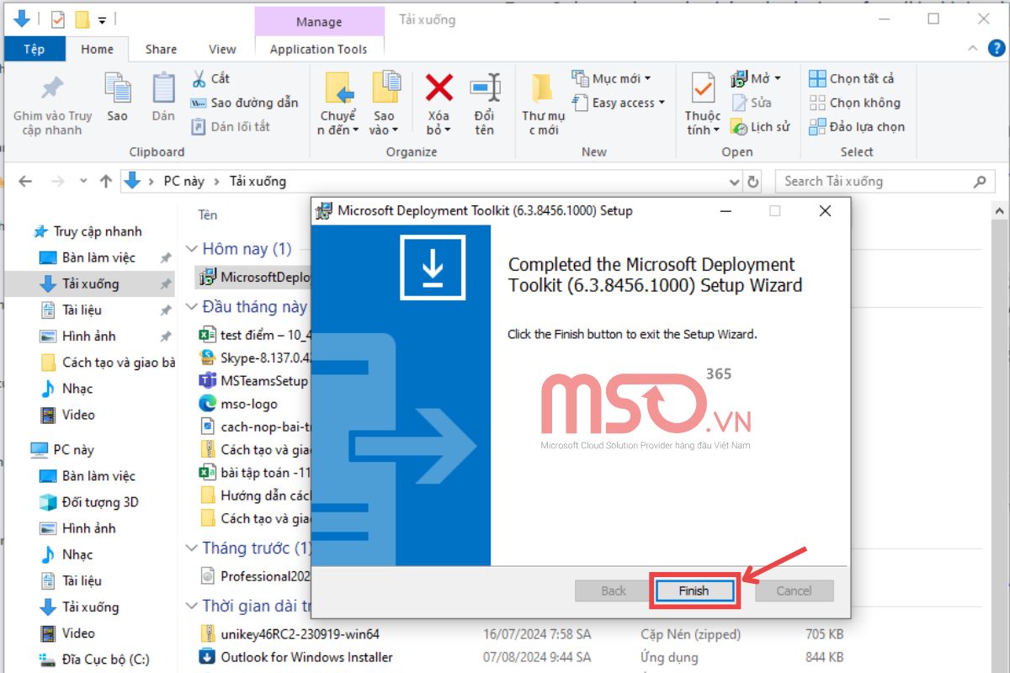Open the Application Tools tab
This screenshot has width=1010, height=673.
coord(318,49)
